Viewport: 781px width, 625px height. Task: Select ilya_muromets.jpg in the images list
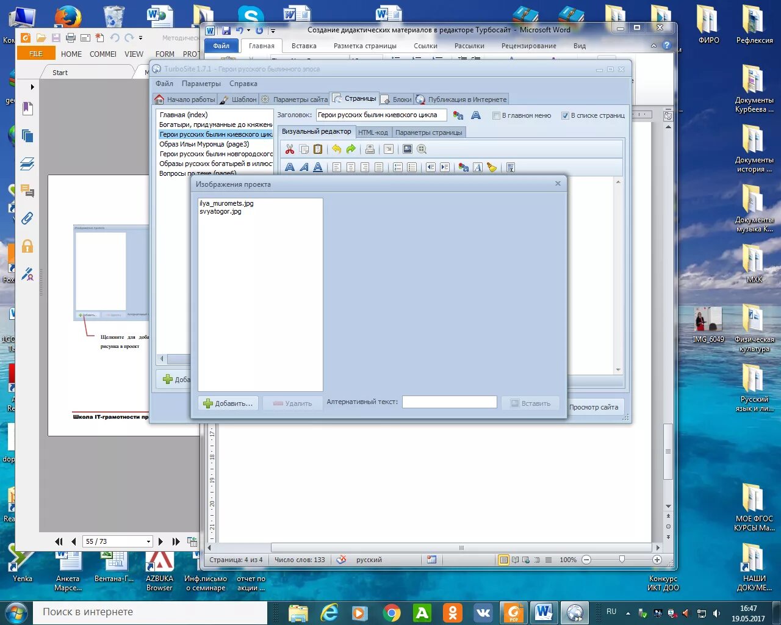point(226,203)
